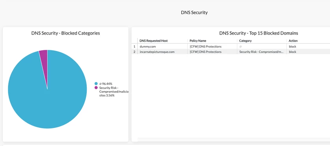Image resolution: width=330 pixels, height=146 pixels.
Task: Click the Security Risk 3.56% legend label
Action: 114,91
